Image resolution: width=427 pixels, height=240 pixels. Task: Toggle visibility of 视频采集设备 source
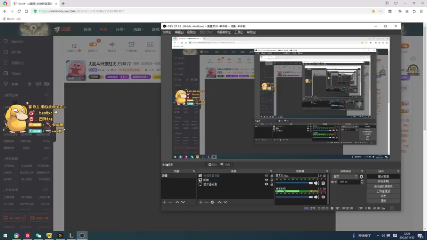coord(266,176)
